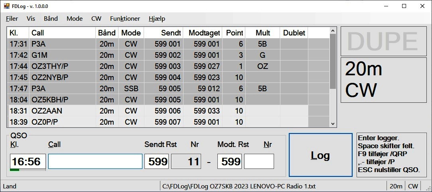Click the CW status bar indicator
The image size is (432, 192).
[x=413, y=186]
